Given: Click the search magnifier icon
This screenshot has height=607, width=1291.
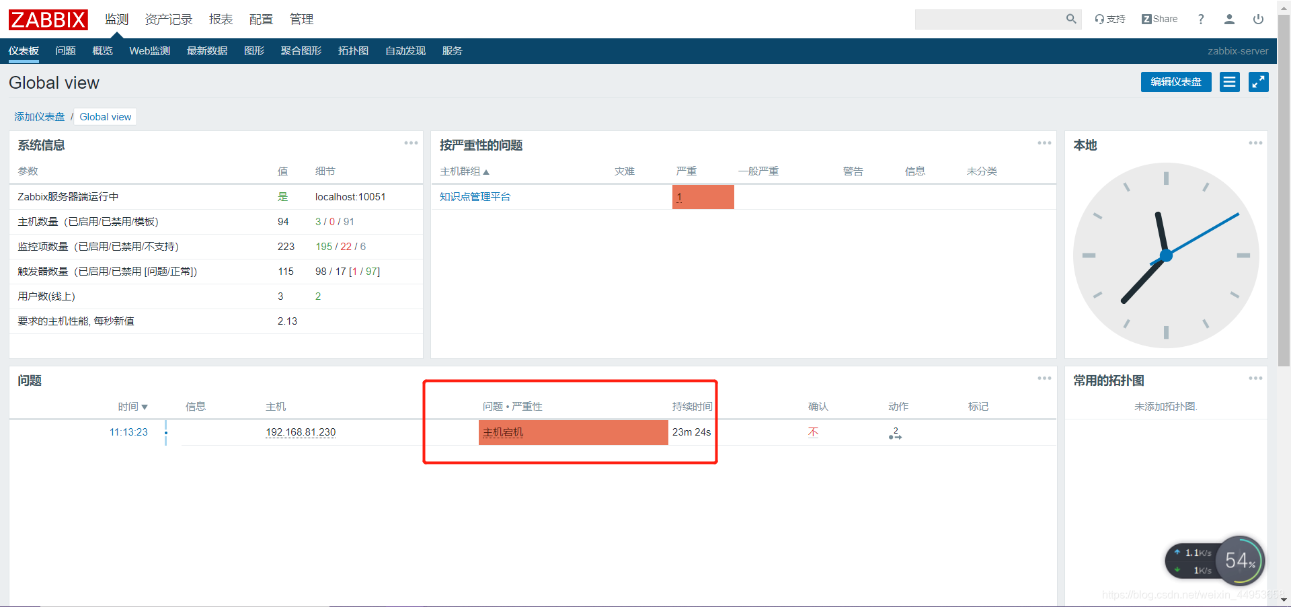Looking at the screenshot, I should pyautogui.click(x=1071, y=19).
